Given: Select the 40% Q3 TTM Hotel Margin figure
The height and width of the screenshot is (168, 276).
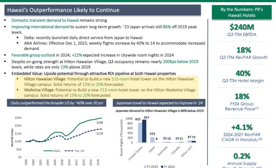Looking at the screenshot, I should click(243, 73).
